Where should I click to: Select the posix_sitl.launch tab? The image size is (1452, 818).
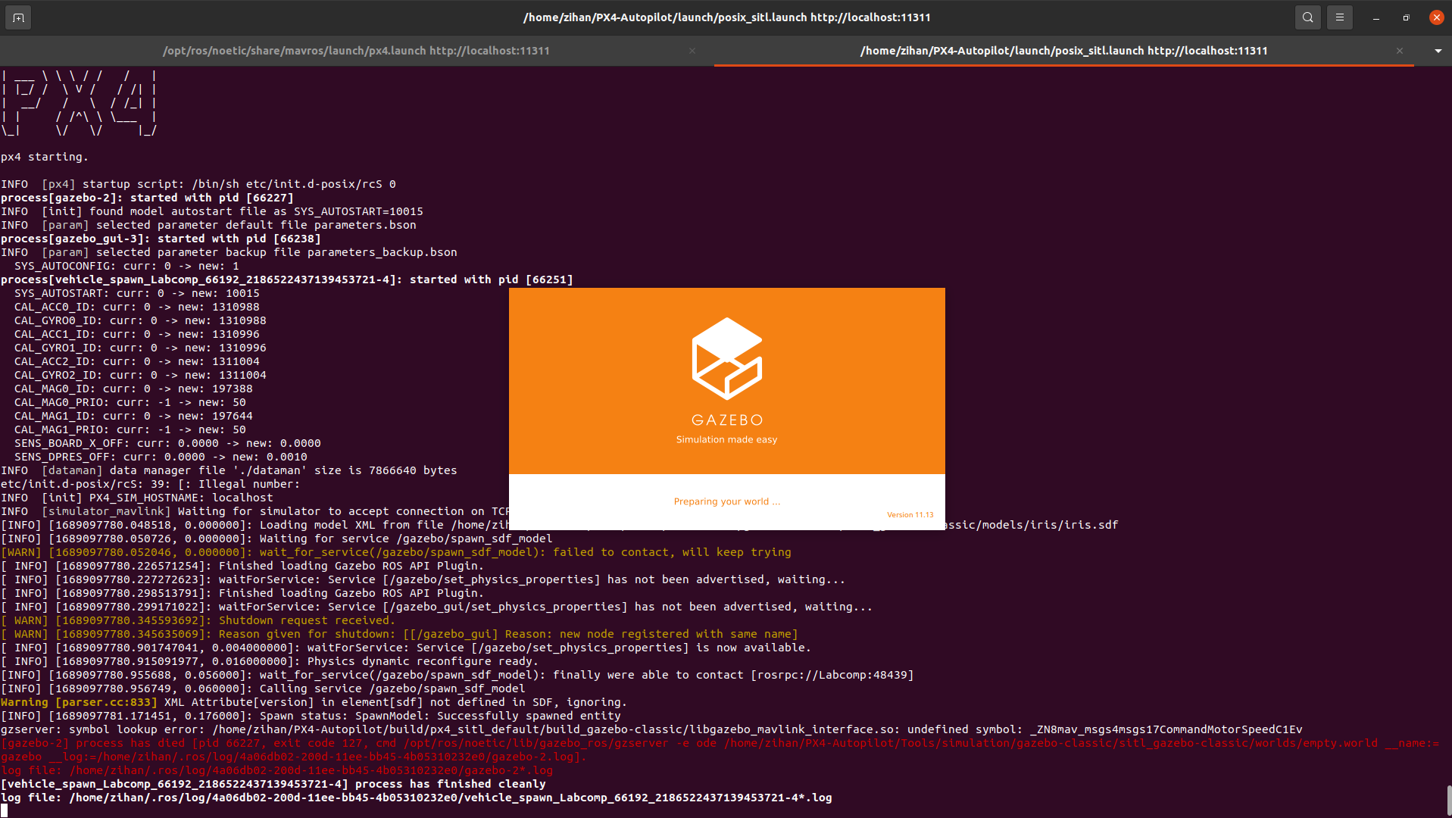[x=1063, y=51]
